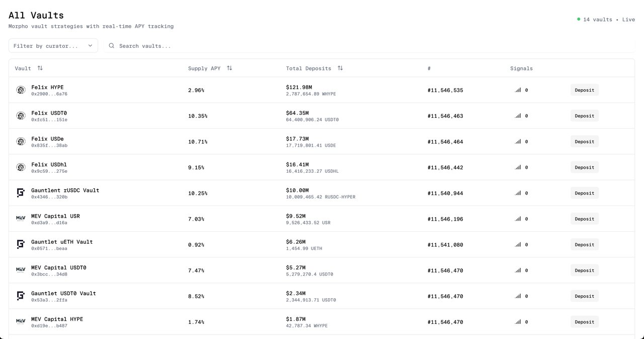Click the Felix HYPE vault logo

21,90
